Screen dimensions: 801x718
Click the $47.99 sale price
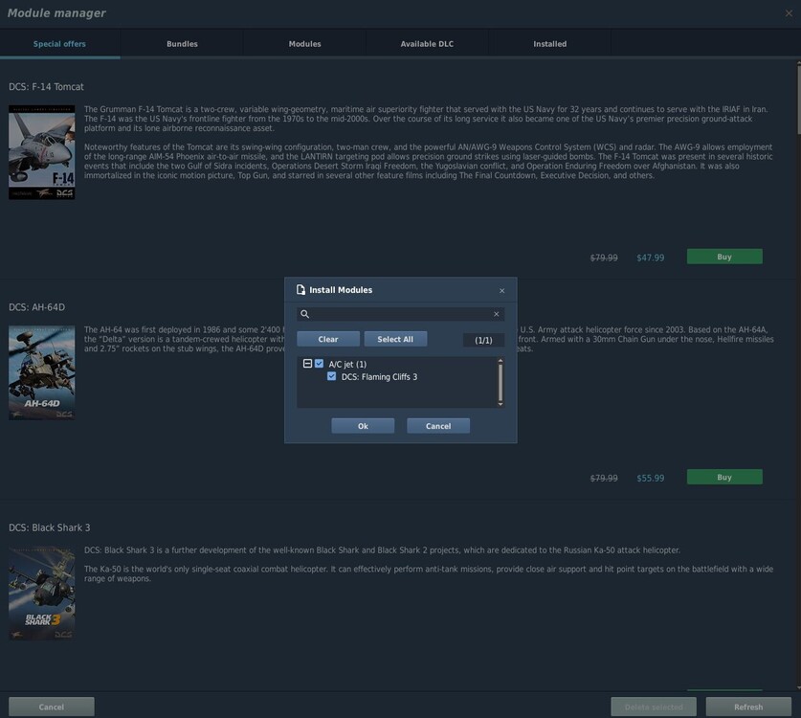[x=651, y=258]
